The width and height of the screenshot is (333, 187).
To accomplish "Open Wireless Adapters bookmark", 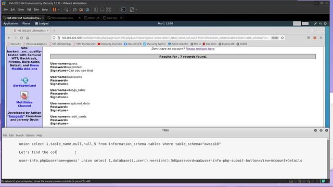I will [35, 44].
